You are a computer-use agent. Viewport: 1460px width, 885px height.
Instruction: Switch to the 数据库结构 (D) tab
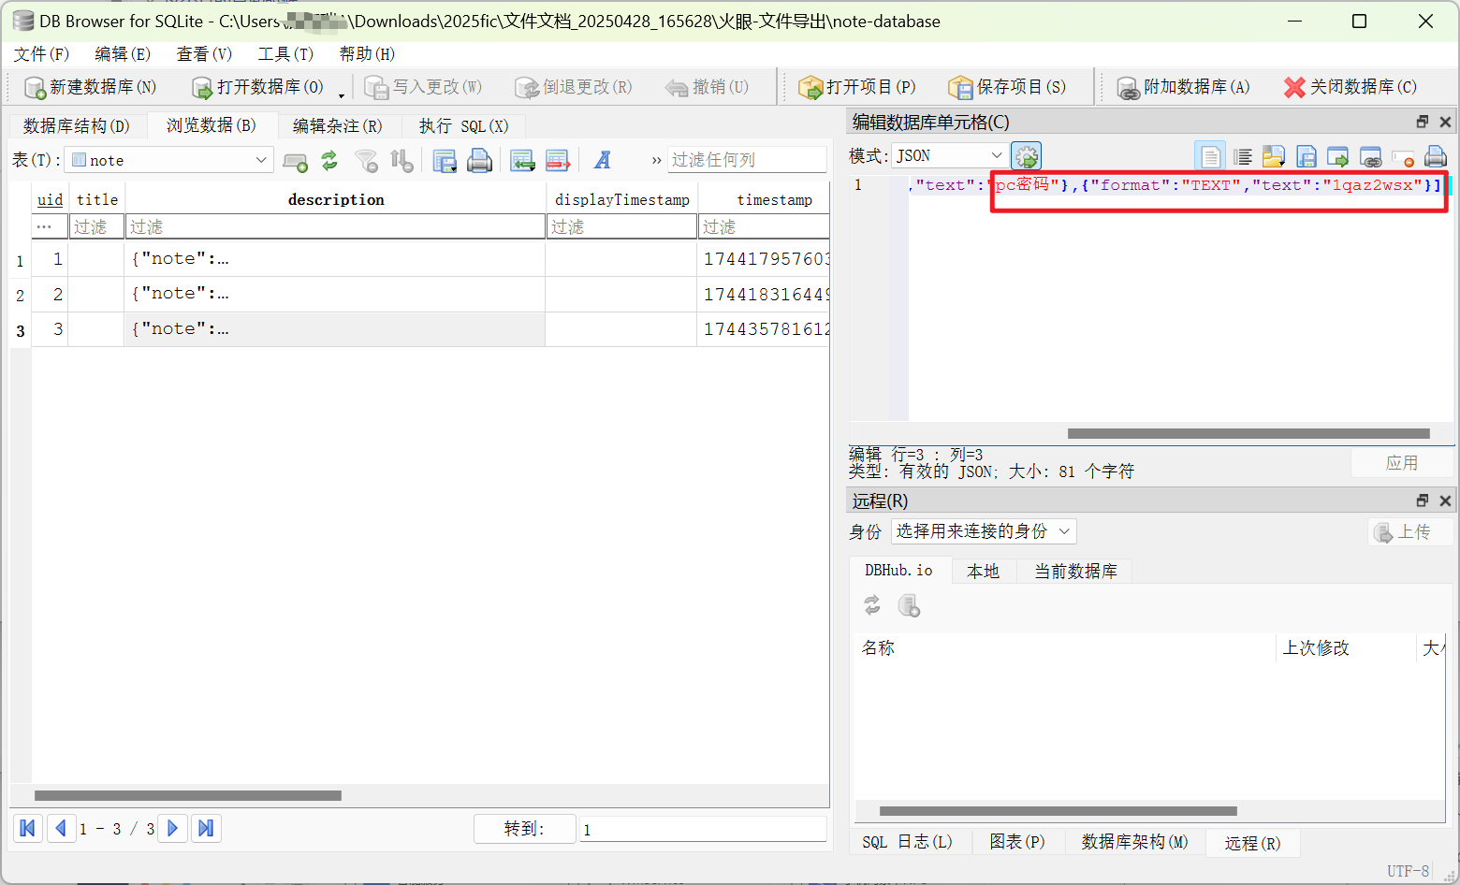coord(77,125)
